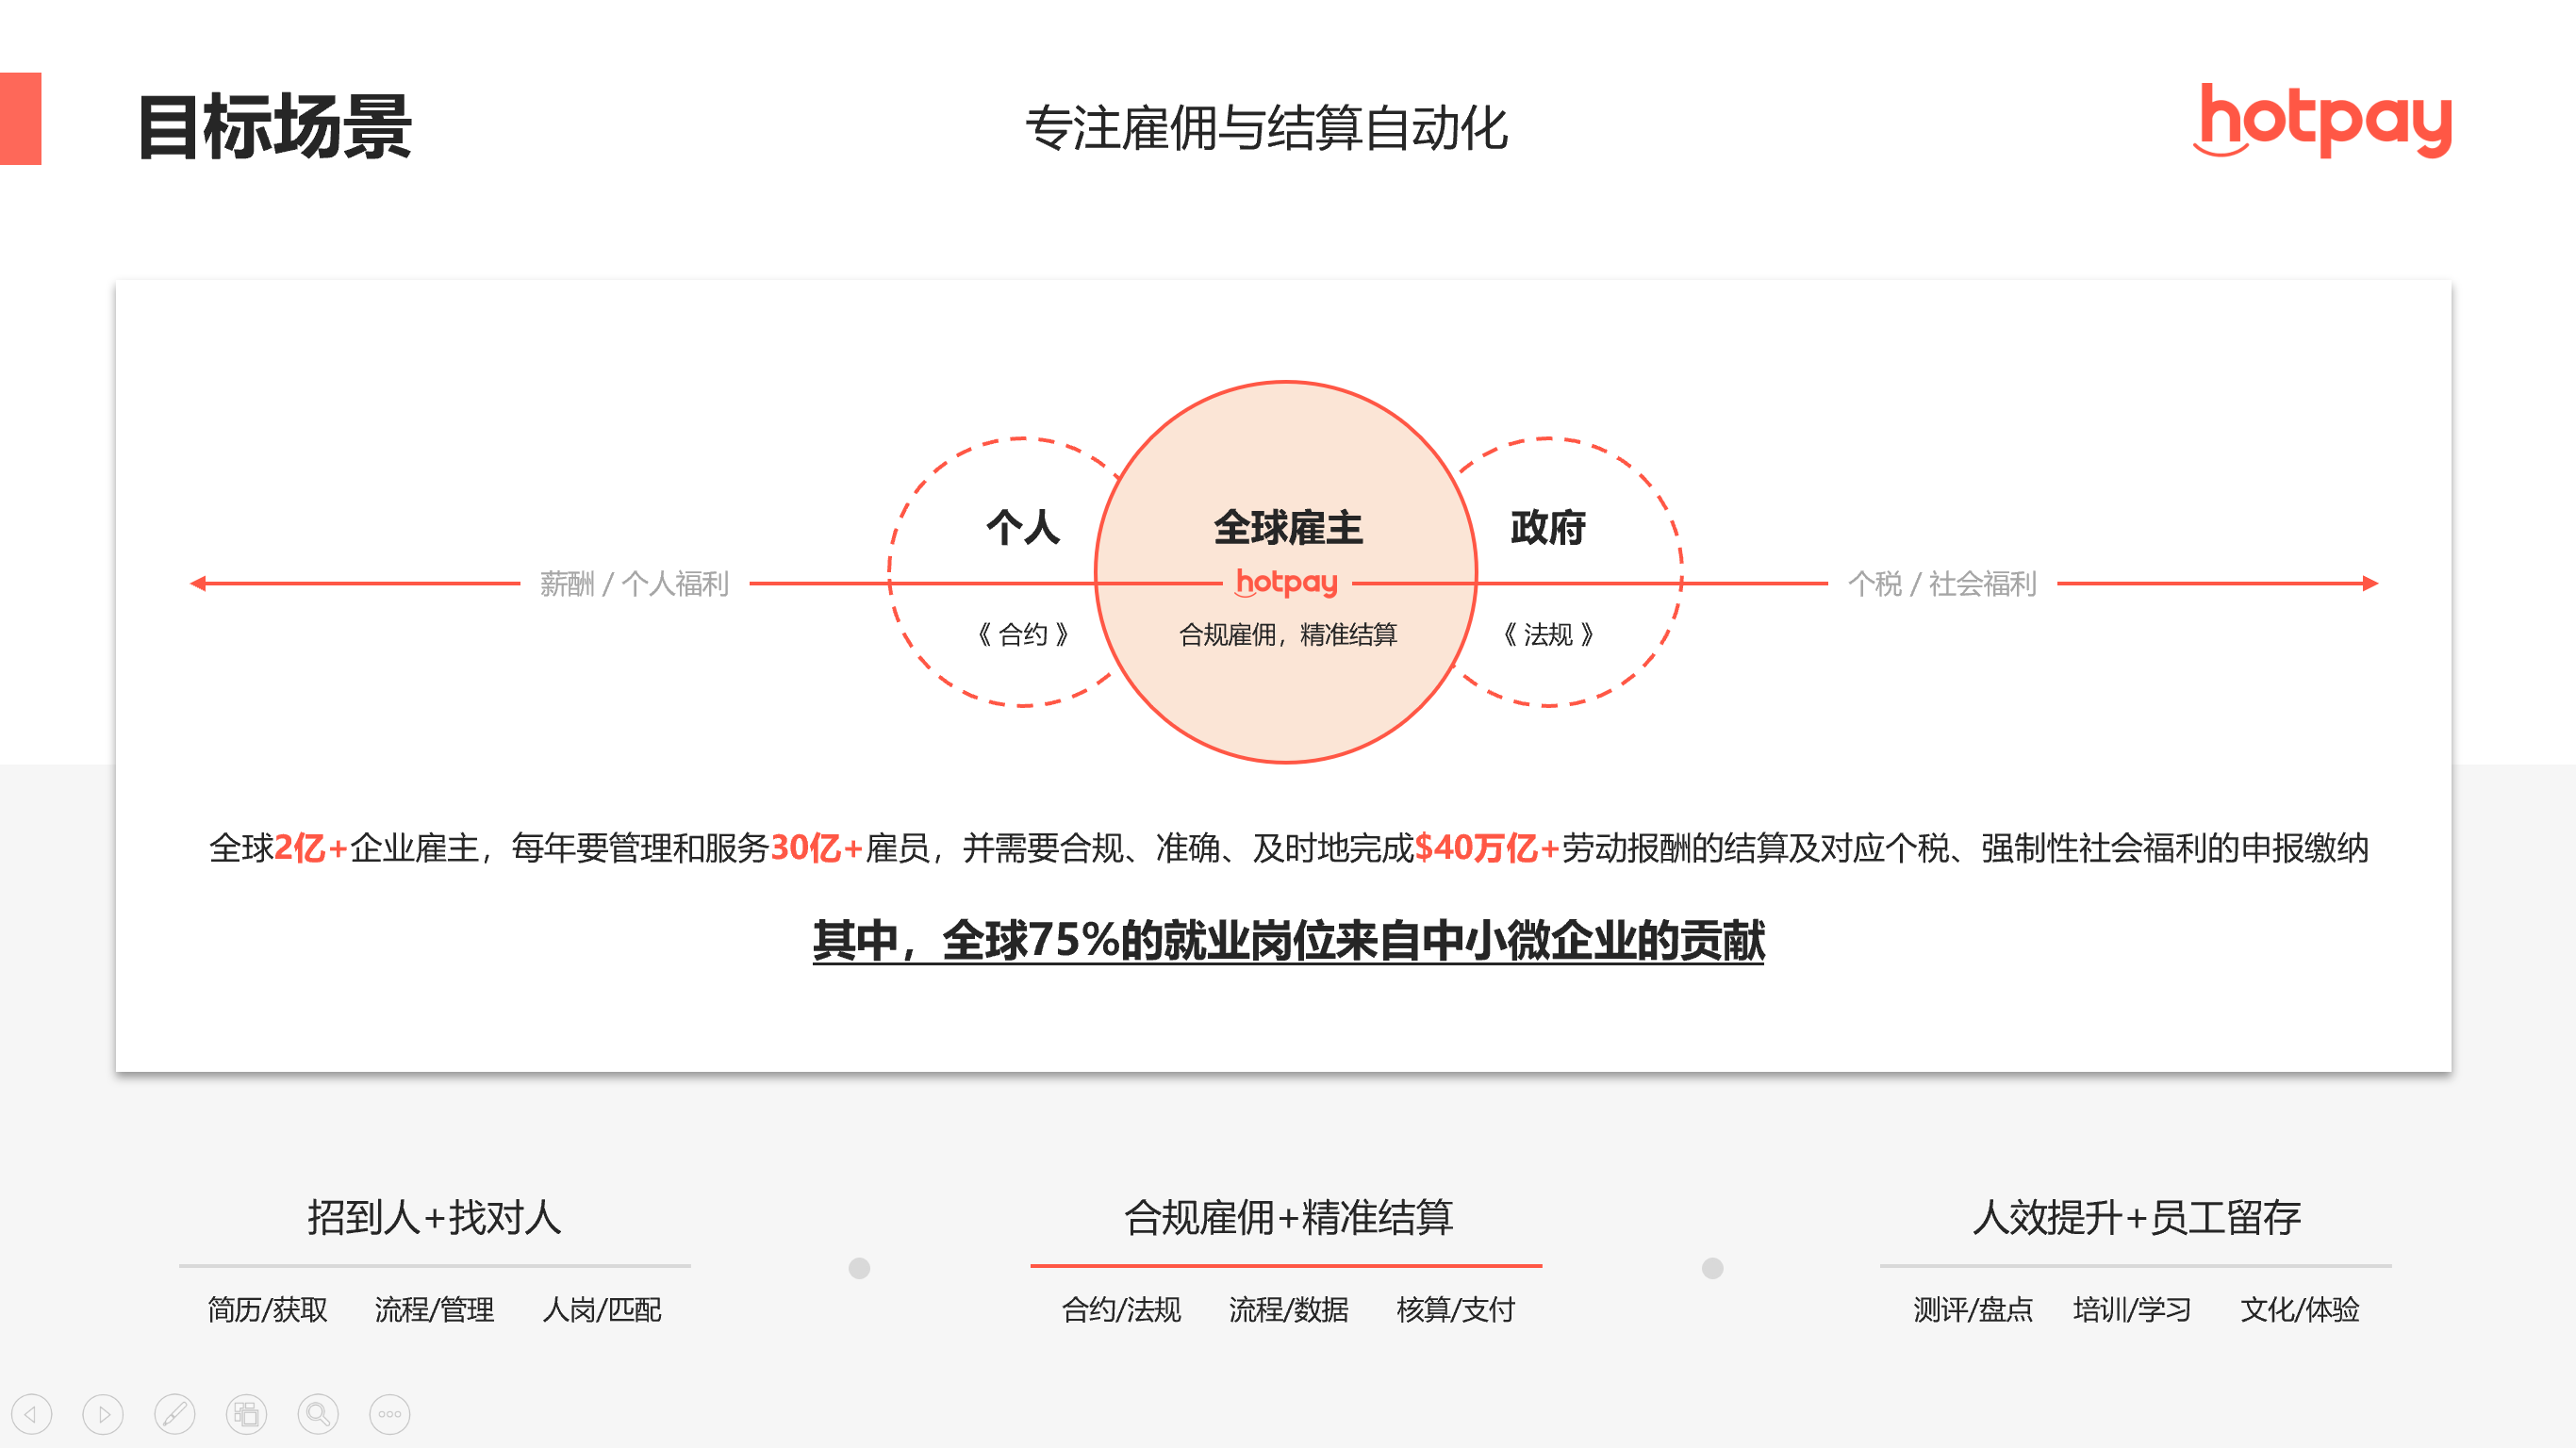
Task: Select the 合规雇佣+精准结算 heading
Action: tap(1288, 1217)
